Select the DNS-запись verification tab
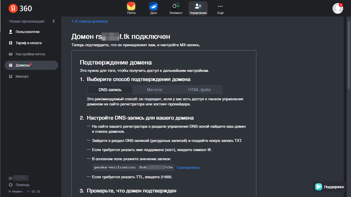 (x=110, y=90)
